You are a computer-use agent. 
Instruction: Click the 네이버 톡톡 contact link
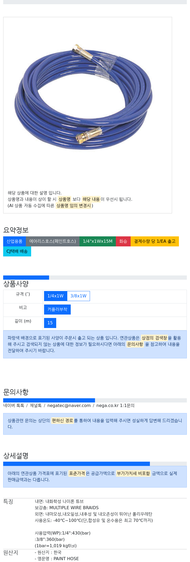[14, 406]
